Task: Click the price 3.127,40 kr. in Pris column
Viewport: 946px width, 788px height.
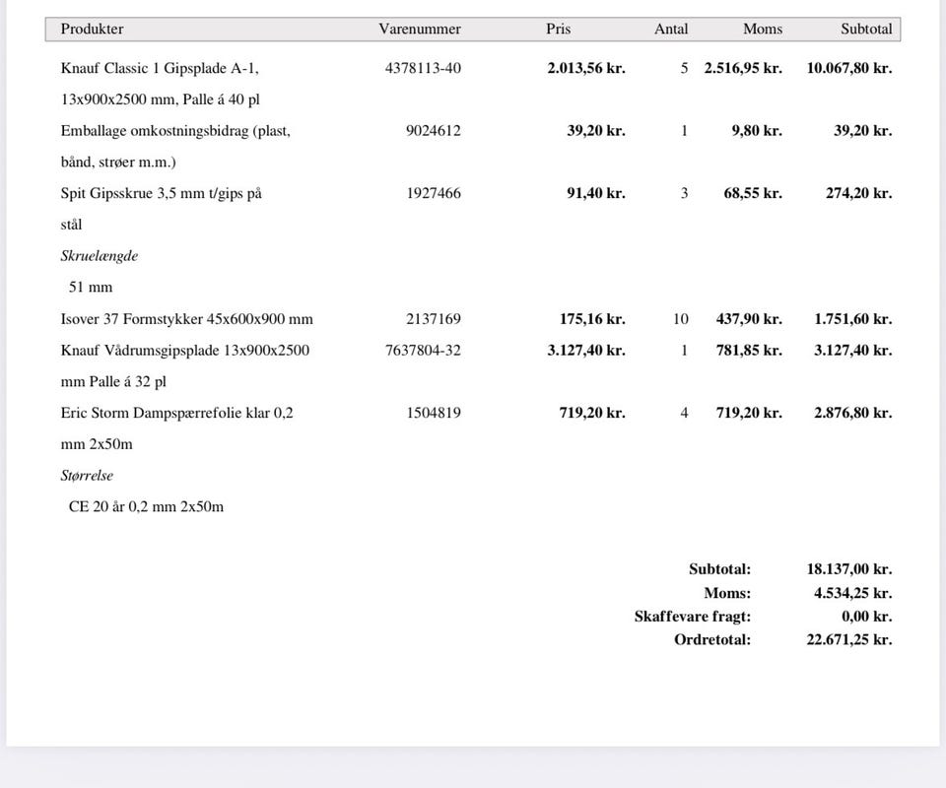Action: click(585, 351)
